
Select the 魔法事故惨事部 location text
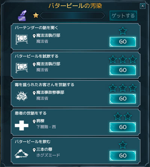(50, 93)
